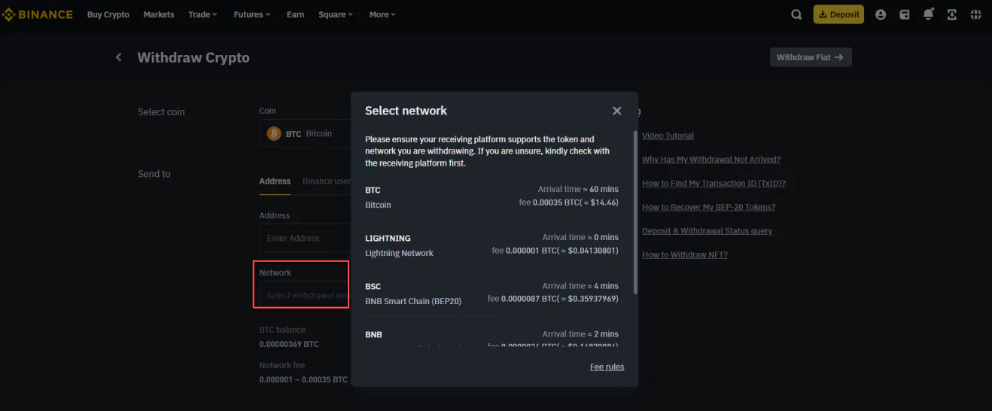The height and width of the screenshot is (411, 992).
Task: Expand the Trade menu
Action: tap(202, 14)
